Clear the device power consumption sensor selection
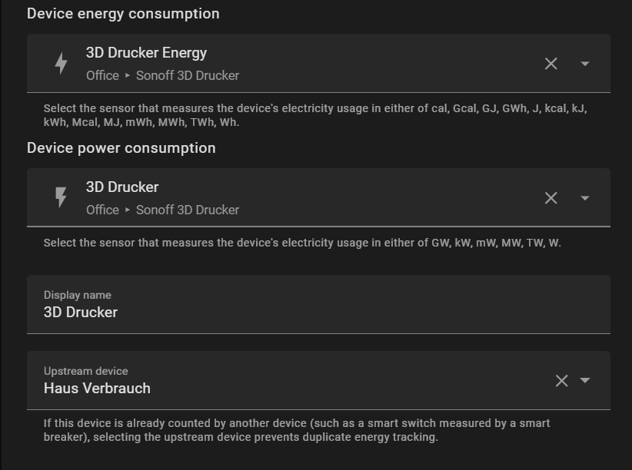Viewport: 632px width, 470px height. click(551, 198)
